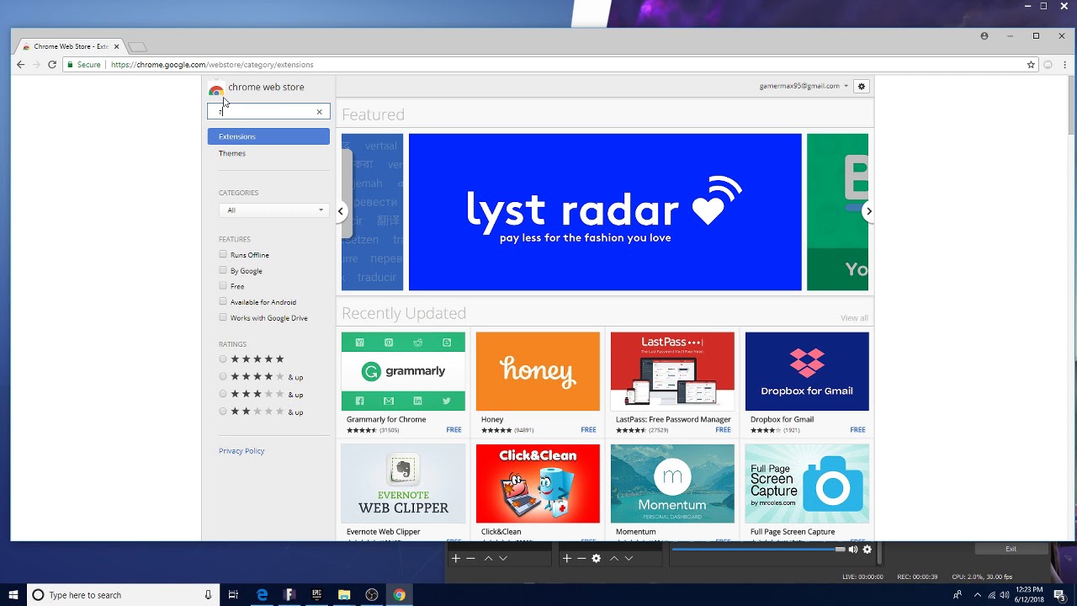Show next featured banner
This screenshot has height=606, width=1077.
tap(868, 211)
